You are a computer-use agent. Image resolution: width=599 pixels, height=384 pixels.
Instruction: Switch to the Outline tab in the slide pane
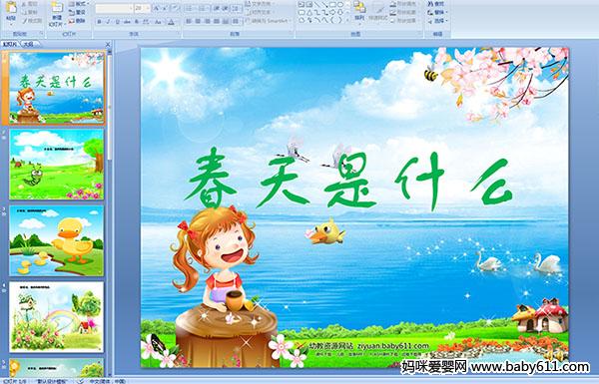point(27,44)
